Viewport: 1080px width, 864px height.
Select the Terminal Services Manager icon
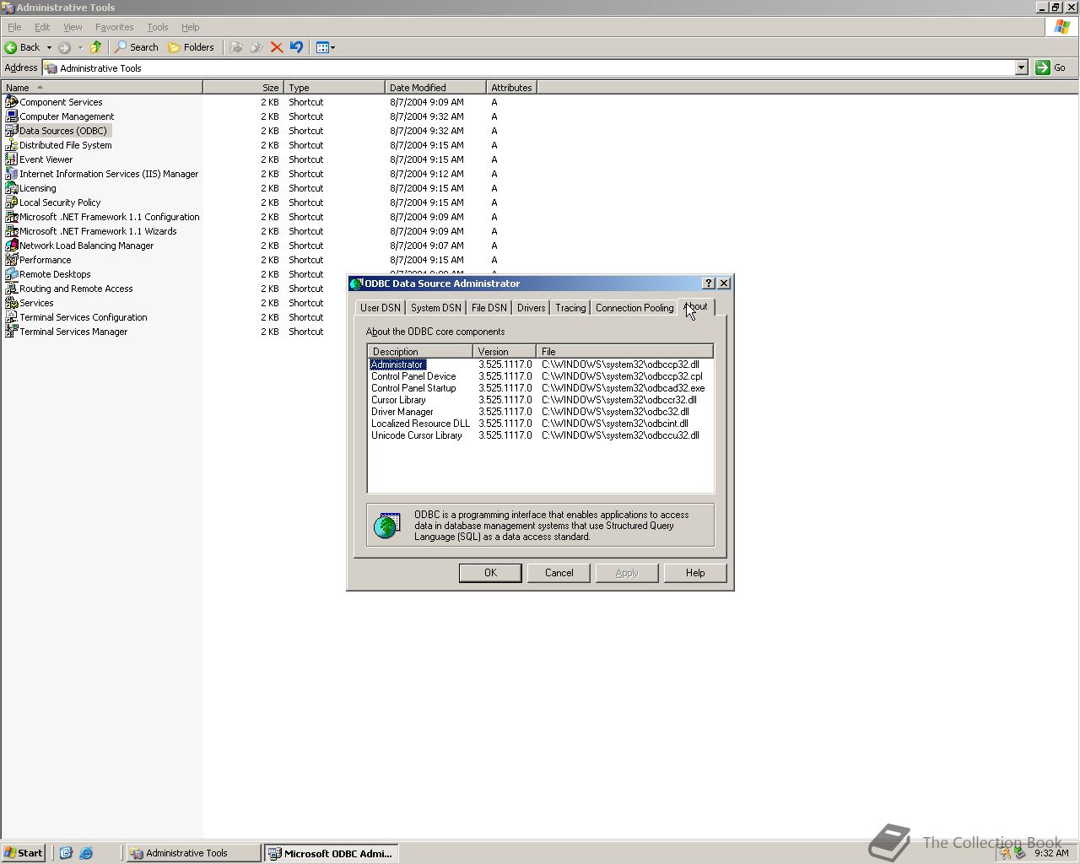pos(11,332)
